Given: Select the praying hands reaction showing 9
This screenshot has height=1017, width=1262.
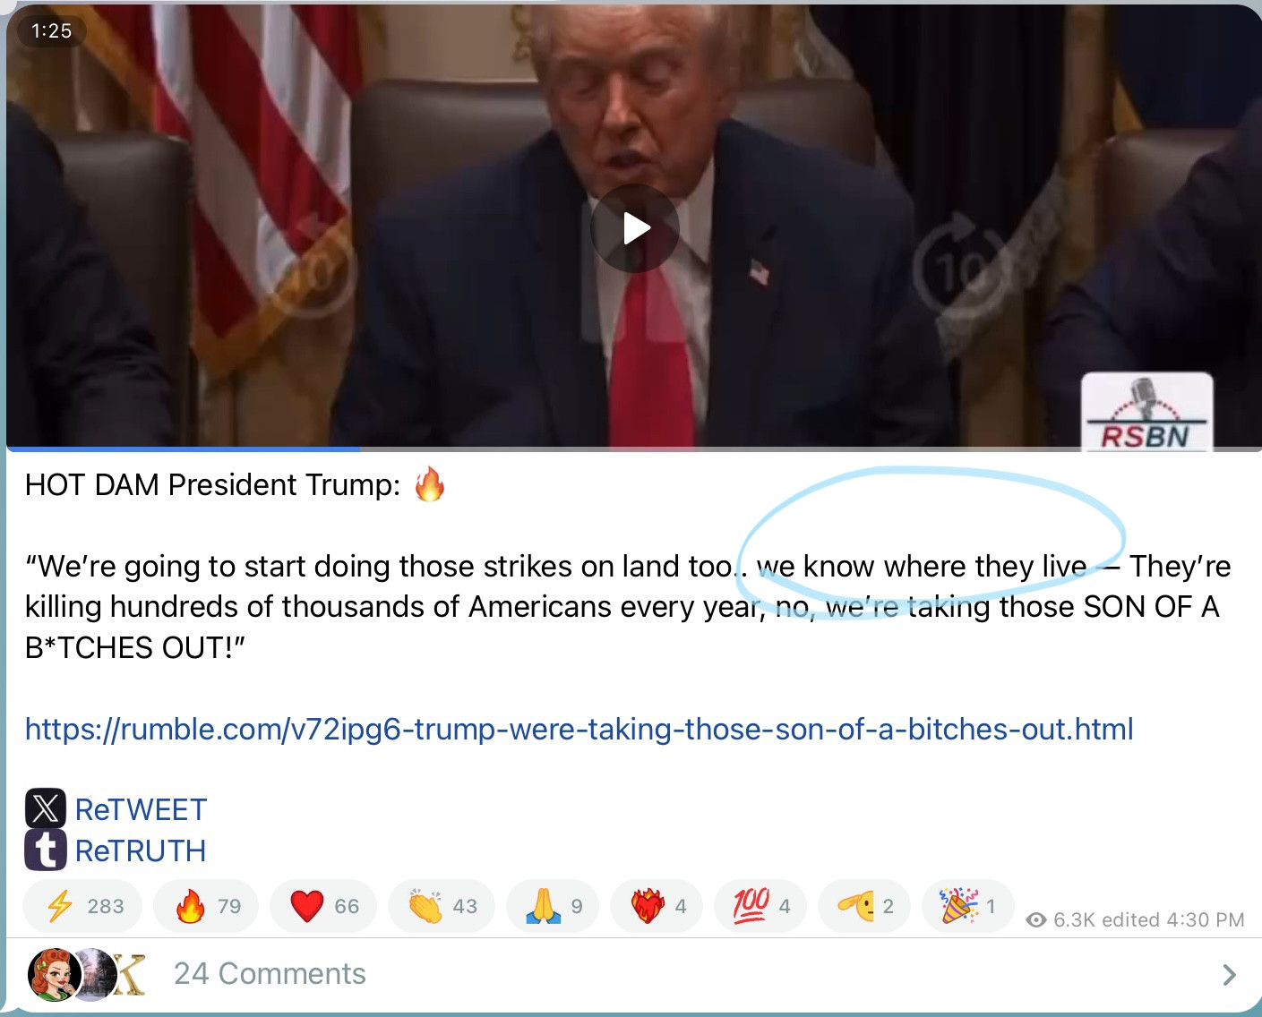Looking at the screenshot, I should click(x=553, y=906).
